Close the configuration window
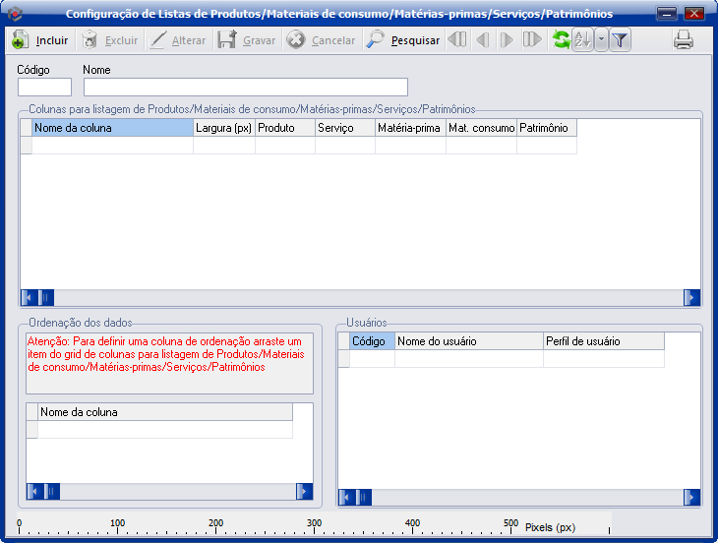Viewport: 718px width, 543px height. (694, 14)
